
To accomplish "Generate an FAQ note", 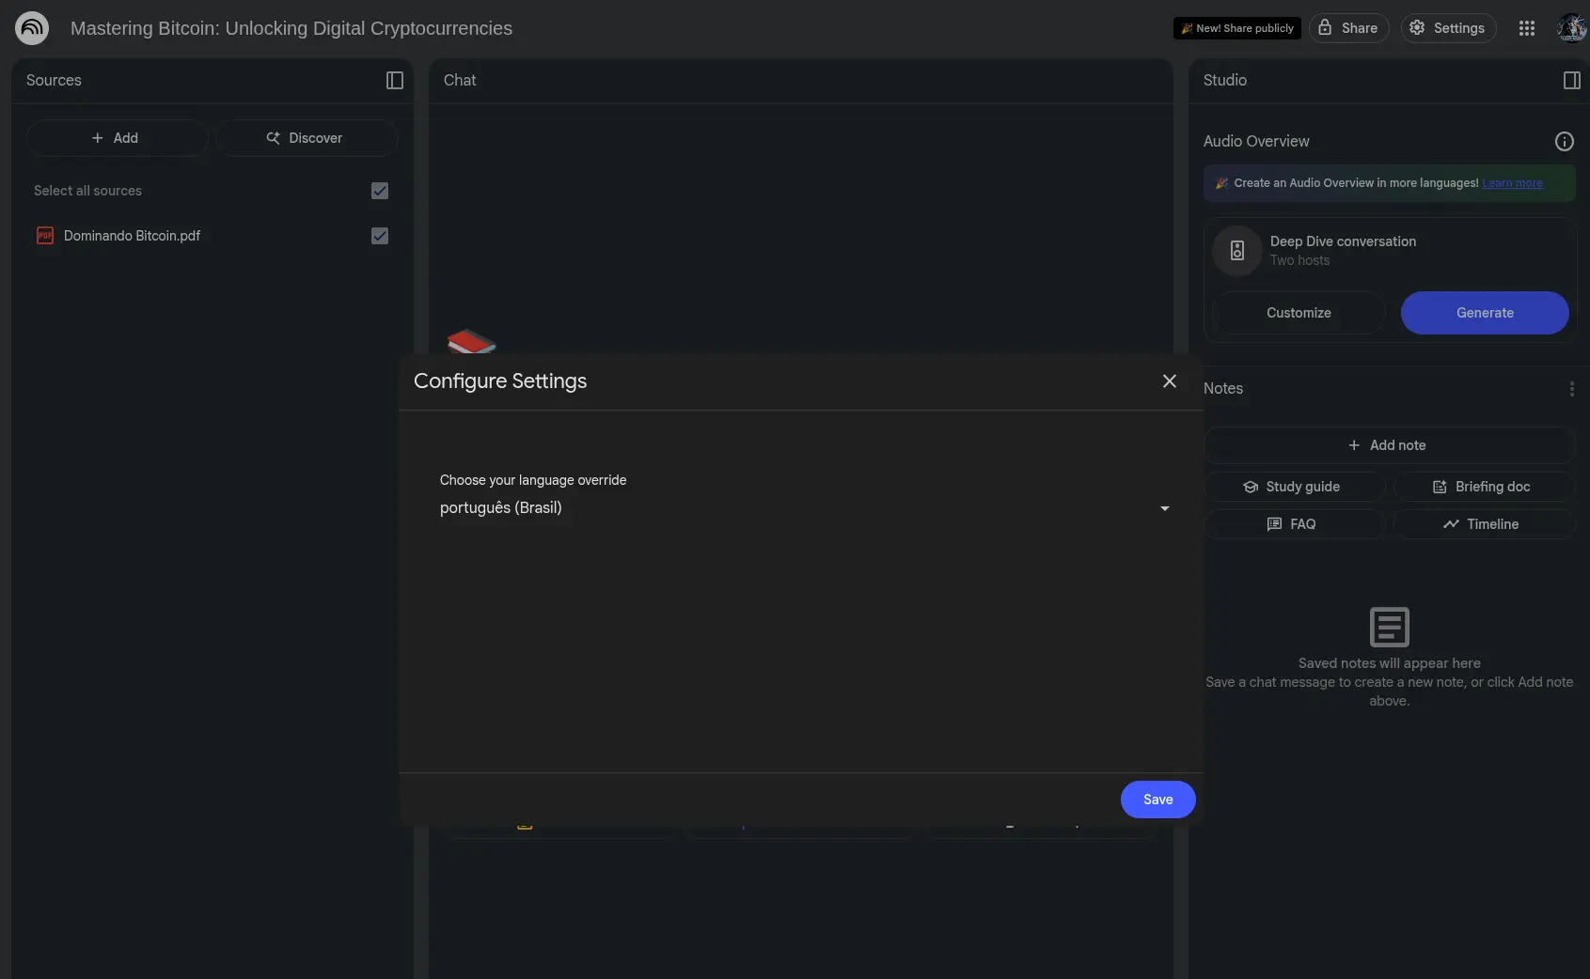I will point(1294,524).
